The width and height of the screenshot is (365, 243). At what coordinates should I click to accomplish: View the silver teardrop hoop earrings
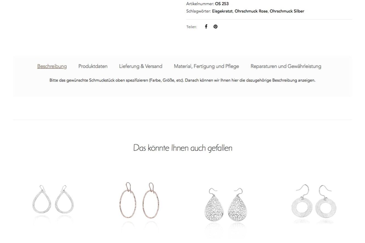53,203
